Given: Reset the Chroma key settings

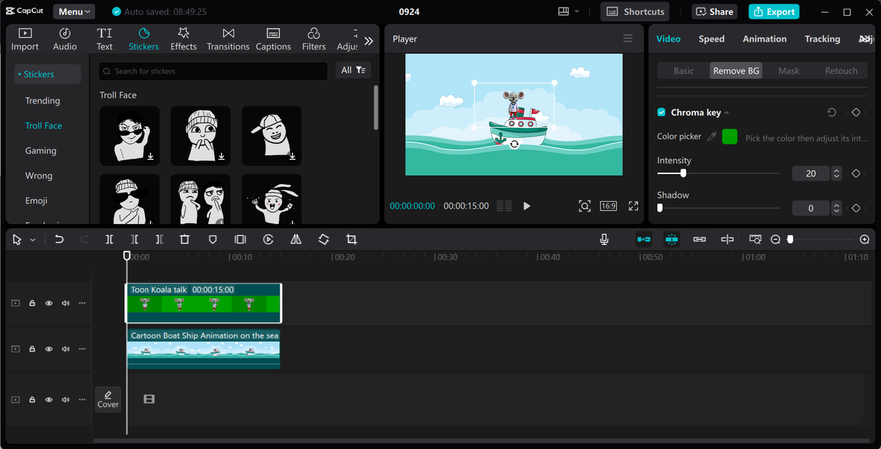Looking at the screenshot, I should coord(831,112).
